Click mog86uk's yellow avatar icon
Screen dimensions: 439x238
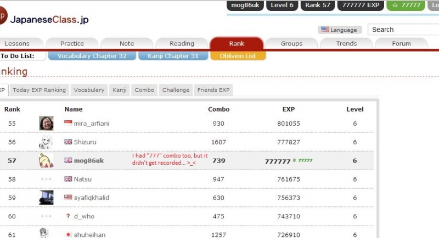point(46,161)
